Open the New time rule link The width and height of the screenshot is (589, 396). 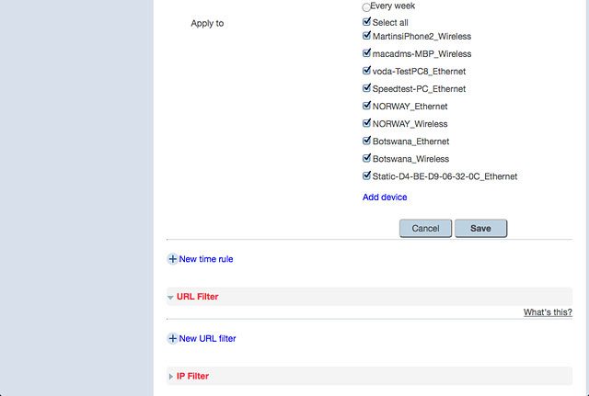tap(206, 259)
